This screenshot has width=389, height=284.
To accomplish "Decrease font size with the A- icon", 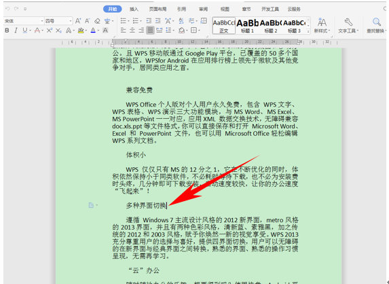I will [x=88, y=21].
